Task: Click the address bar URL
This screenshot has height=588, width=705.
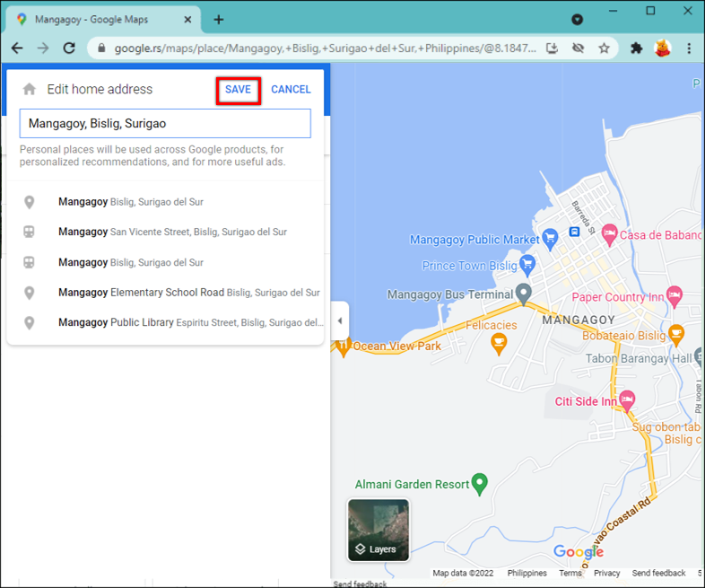Action: click(x=325, y=48)
